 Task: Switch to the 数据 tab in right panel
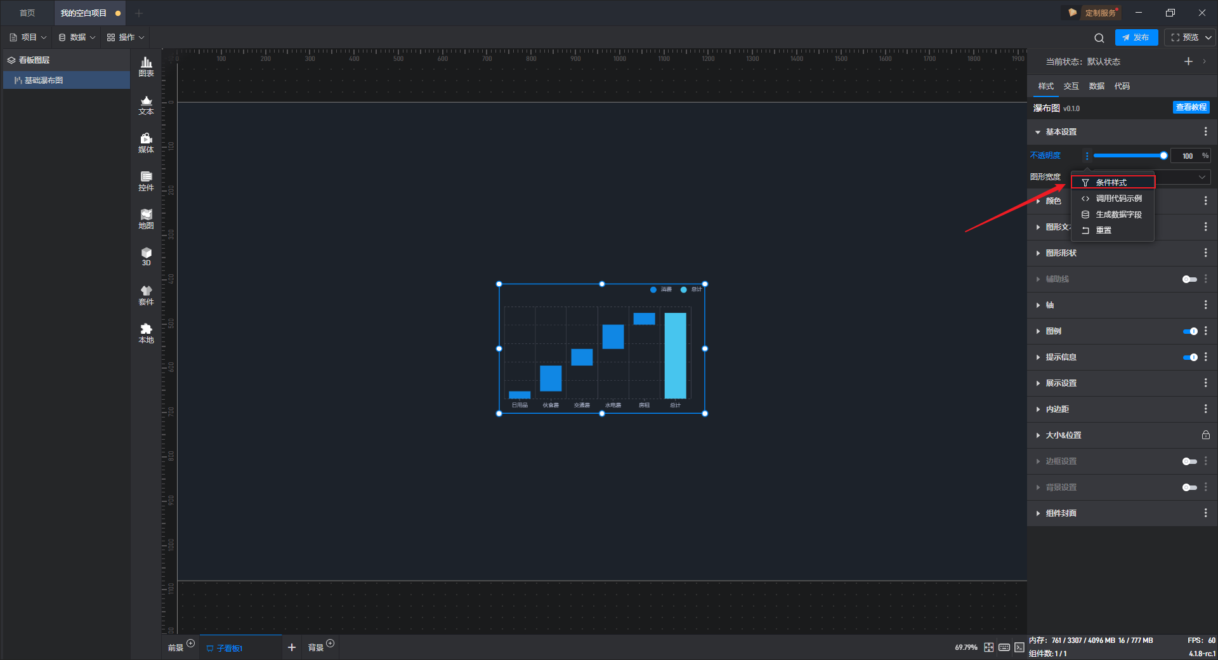[x=1096, y=86]
